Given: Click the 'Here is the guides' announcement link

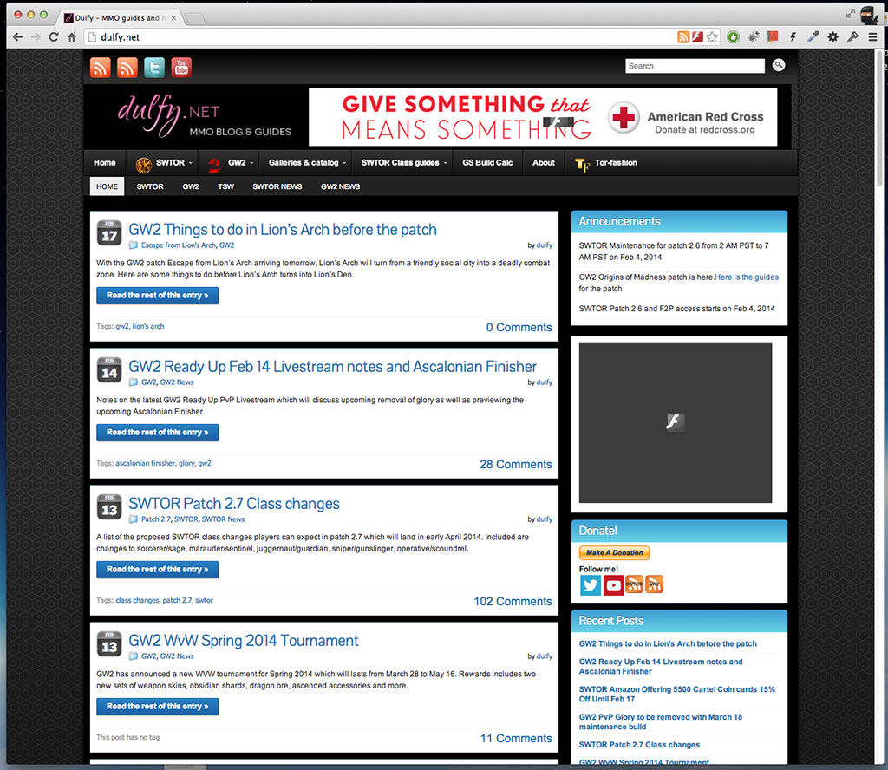Looking at the screenshot, I should coord(747,277).
